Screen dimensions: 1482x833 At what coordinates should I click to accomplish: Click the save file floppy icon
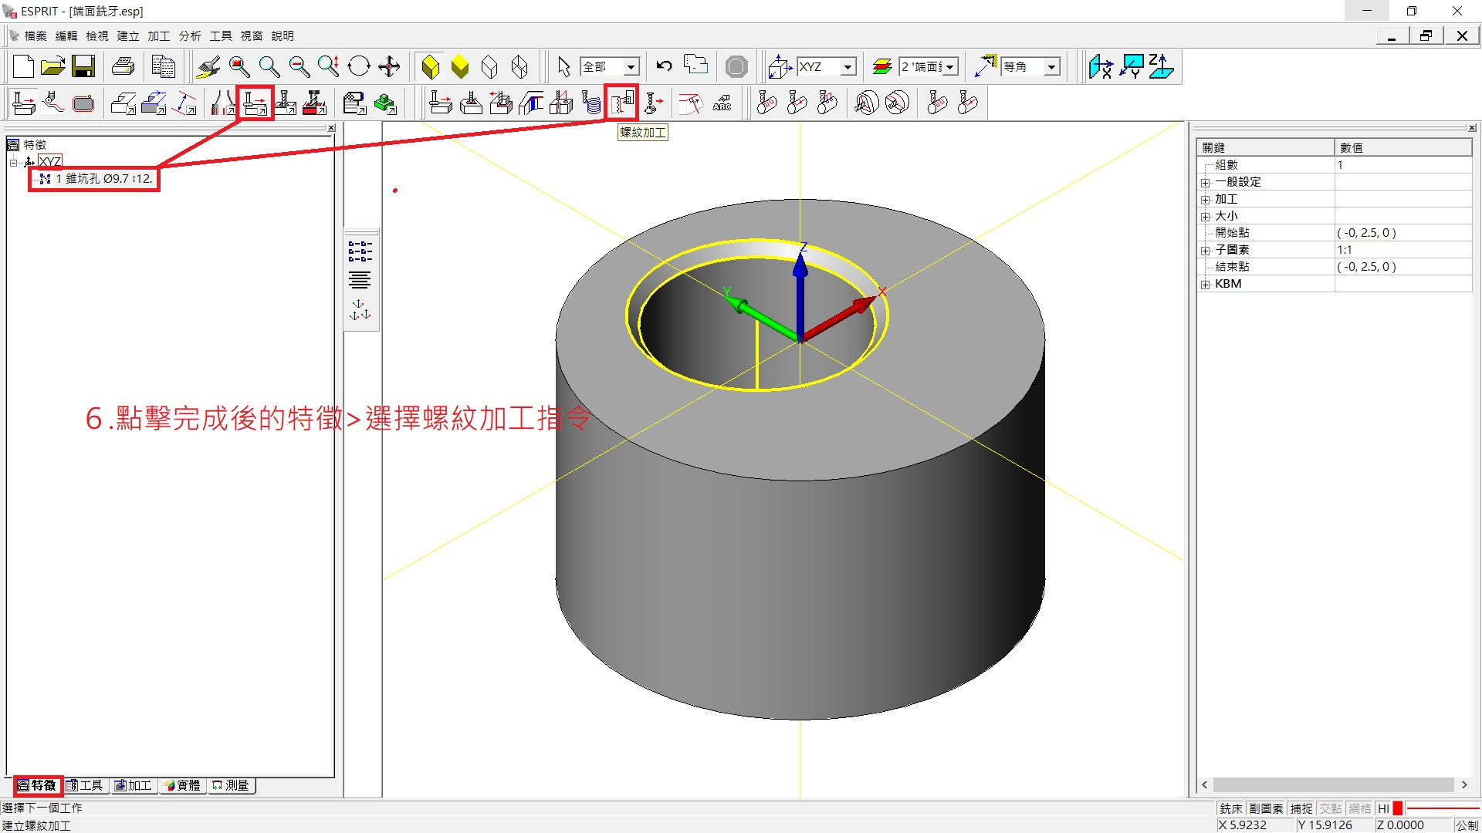coord(83,67)
